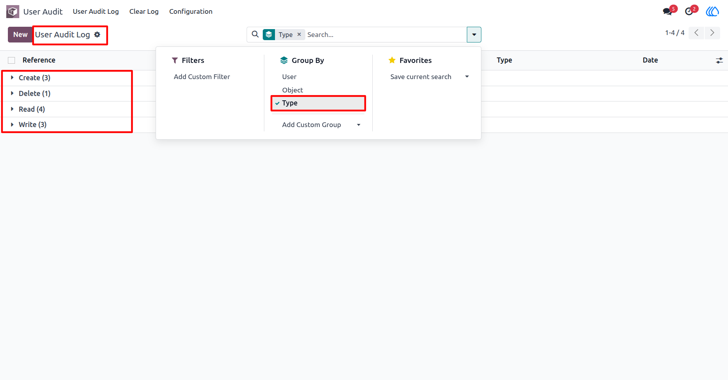Toggle grouping by Object
This screenshot has width=728, height=380.
pyautogui.click(x=292, y=90)
